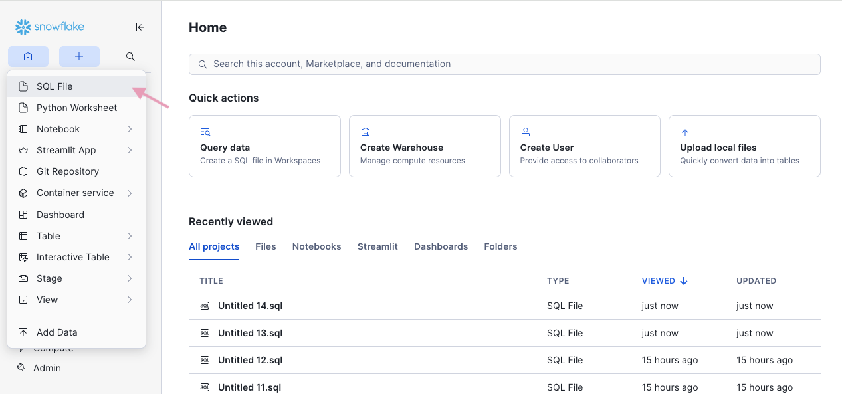Click the account search field

click(x=504, y=64)
